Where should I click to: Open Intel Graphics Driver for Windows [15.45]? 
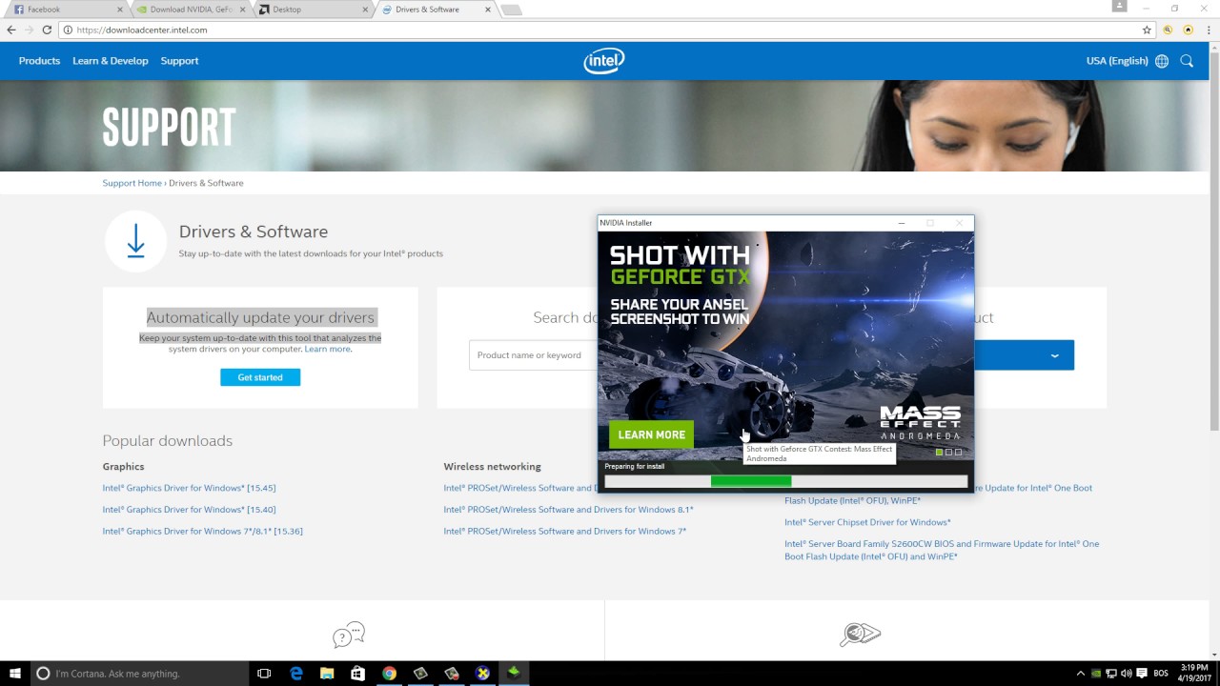(189, 488)
